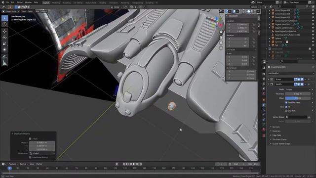316x178 pixels.
Task: Open the World properties tab
Action: tap(264, 94)
